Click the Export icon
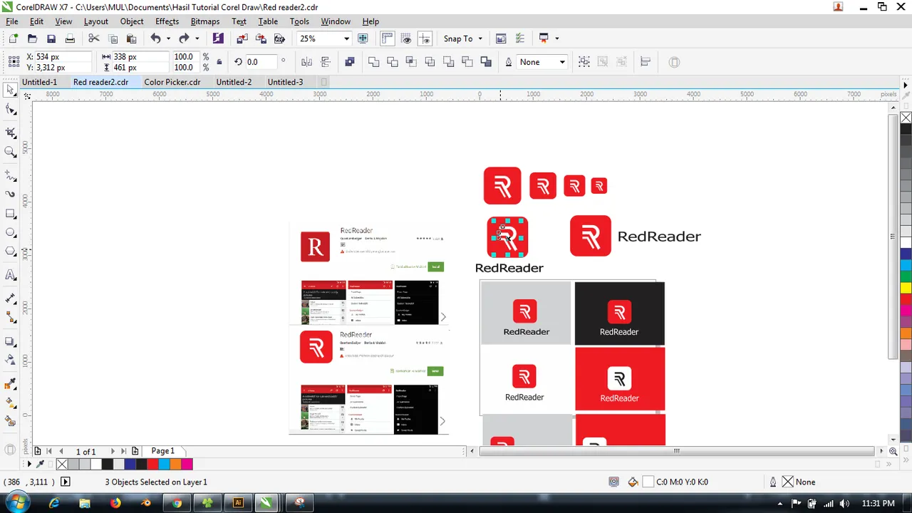This screenshot has width=912, height=513. point(261,38)
